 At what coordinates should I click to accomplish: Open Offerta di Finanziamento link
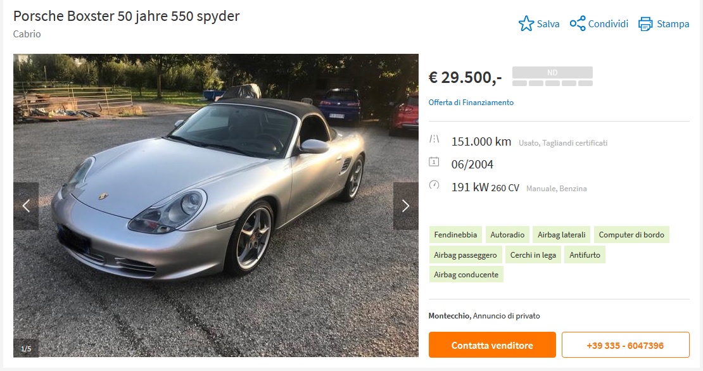pyautogui.click(x=471, y=102)
